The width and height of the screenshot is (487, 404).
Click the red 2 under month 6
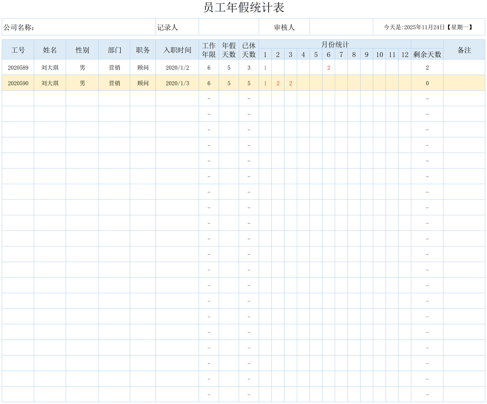tap(328, 68)
